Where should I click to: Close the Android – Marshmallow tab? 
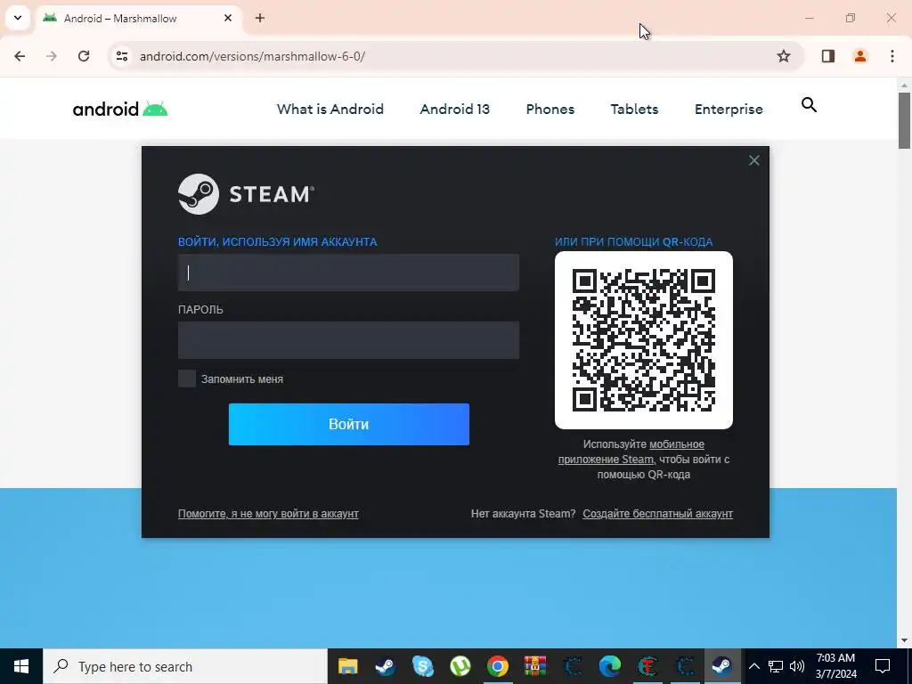point(228,18)
